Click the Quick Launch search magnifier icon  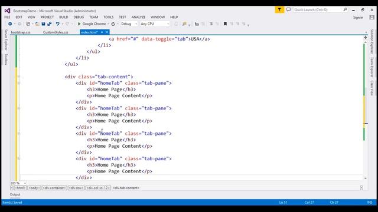[345, 9]
